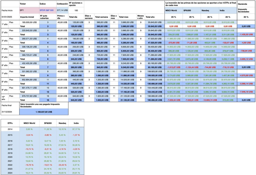Viewport: 256px width, 175px height.
Task: Select the Cotización header cell
Action: point(62,4)
